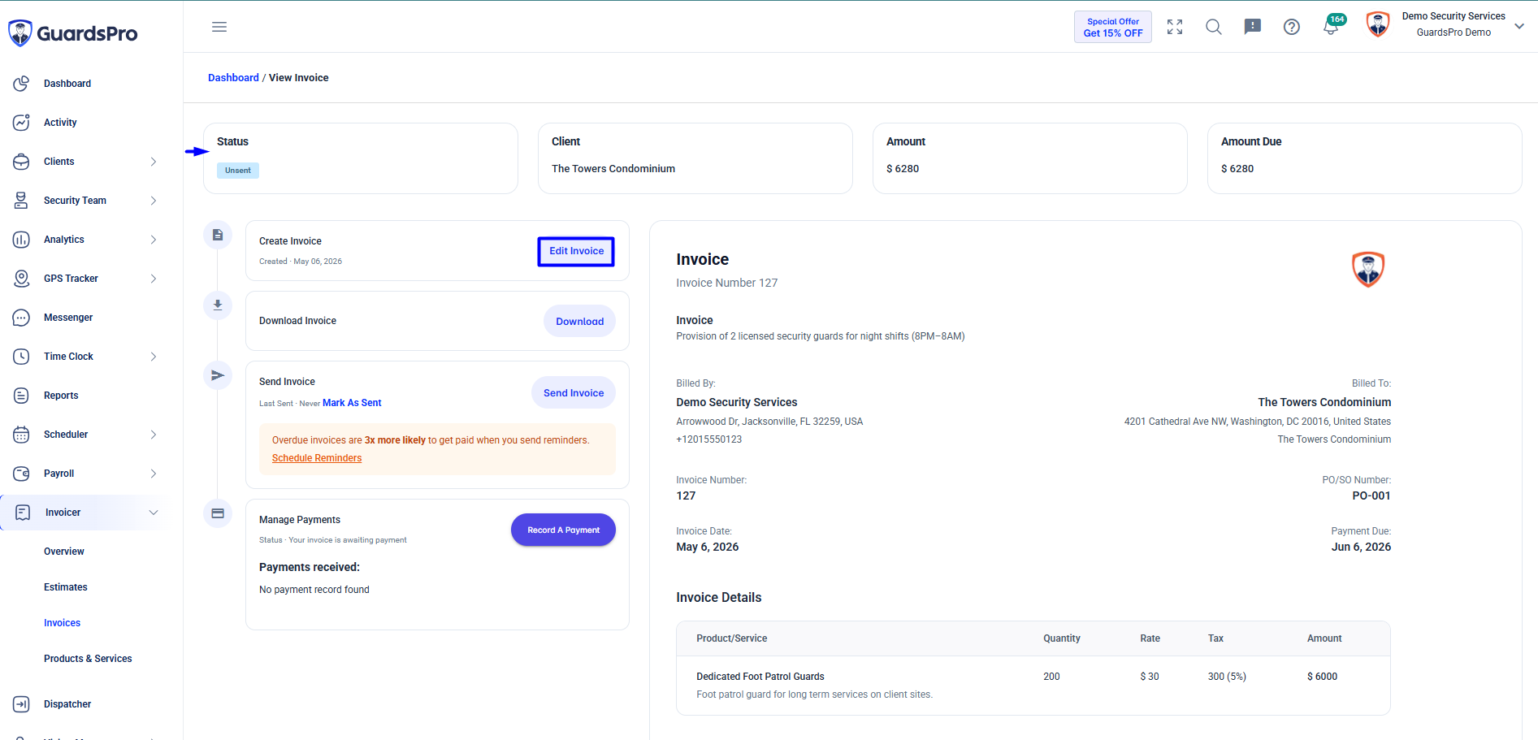Click the Create Invoice document step icon

coord(218,235)
